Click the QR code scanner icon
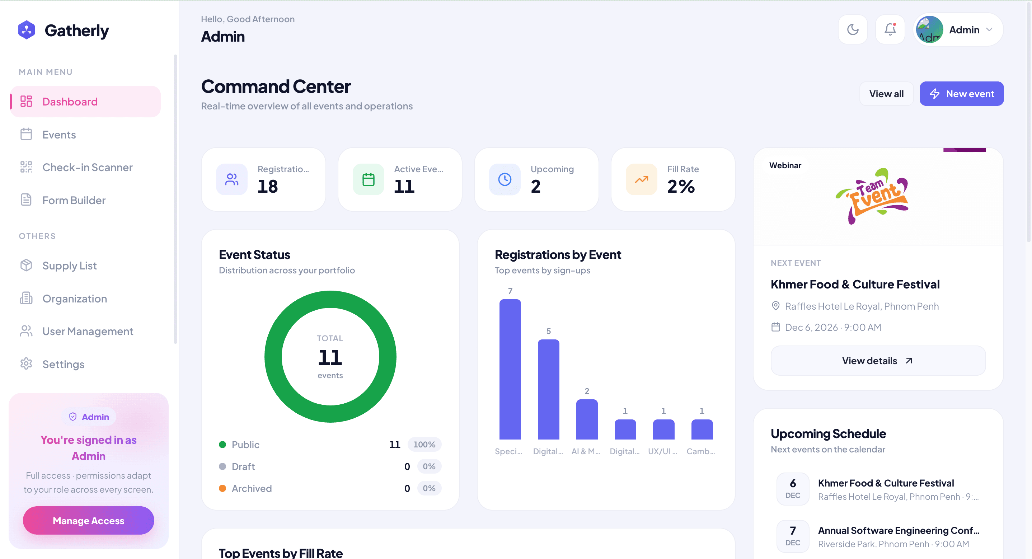1032x559 pixels. pos(26,167)
